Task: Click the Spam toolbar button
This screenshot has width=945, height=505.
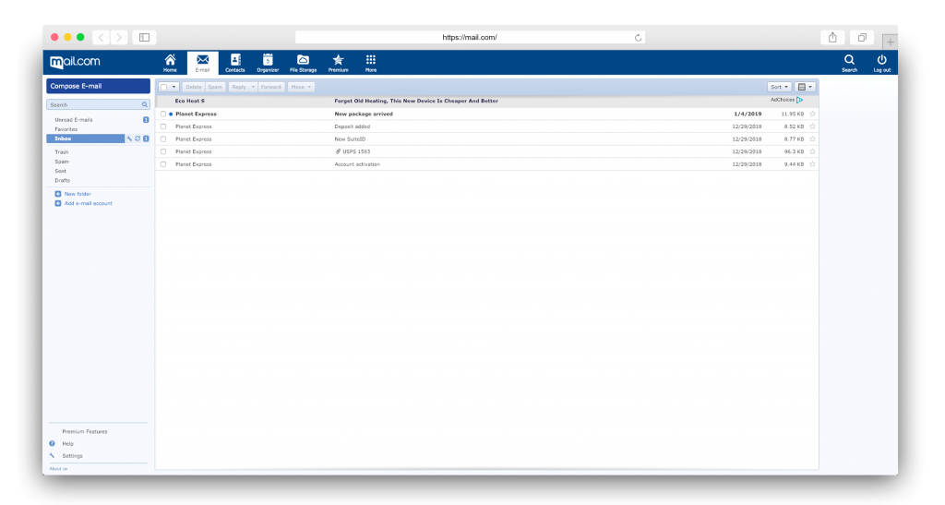Action: coord(215,87)
